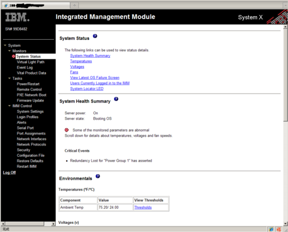The width and height of the screenshot is (288, 232).
Task: Open Network Protocols page
Action: [x=31, y=144]
